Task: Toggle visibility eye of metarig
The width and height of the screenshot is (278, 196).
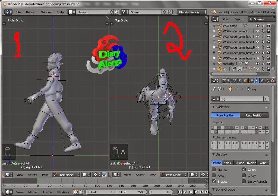Action: point(258,64)
